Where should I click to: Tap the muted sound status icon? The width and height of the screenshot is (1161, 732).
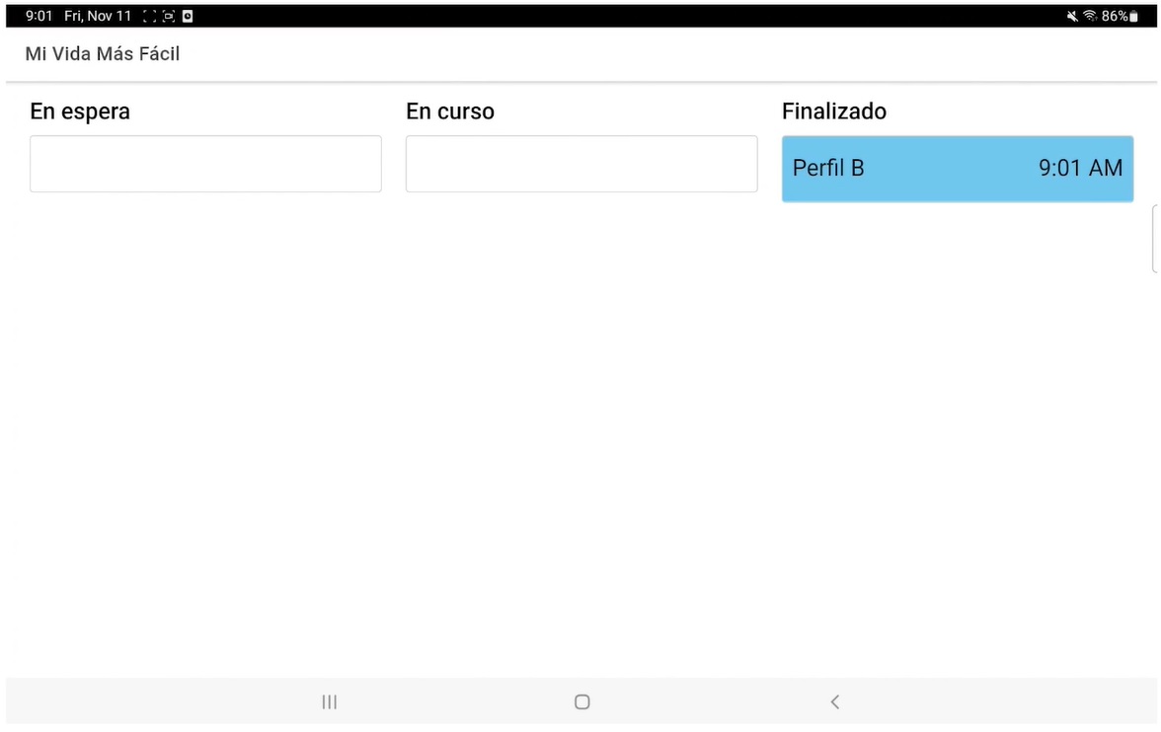pyautogui.click(x=1071, y=16)
